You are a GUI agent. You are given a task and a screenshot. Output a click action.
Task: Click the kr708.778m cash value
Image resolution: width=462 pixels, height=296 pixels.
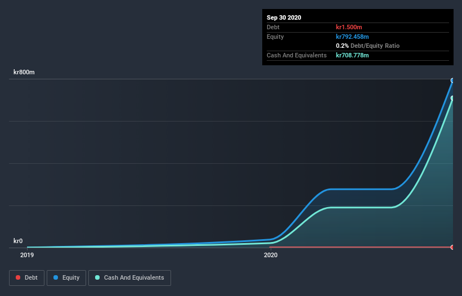pyautogui.click(x=352, y=55)
